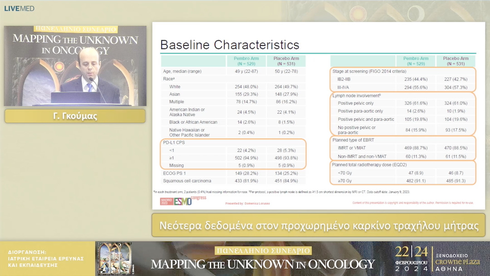Click the PD-L1 CPS highlighted box
This screenshot has width=490, height=276.
233,154
